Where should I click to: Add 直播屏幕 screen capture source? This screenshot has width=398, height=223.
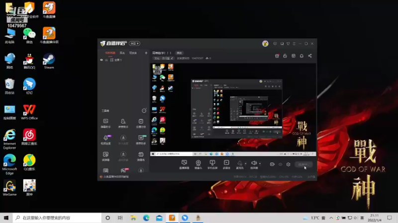pyautogui.click(x=184, y=165)
